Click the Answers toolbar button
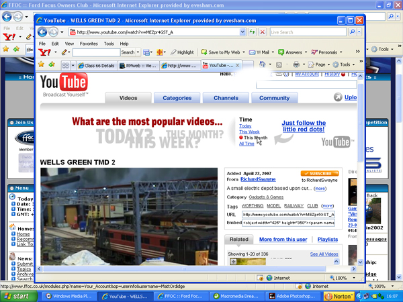 pos(290,52)
